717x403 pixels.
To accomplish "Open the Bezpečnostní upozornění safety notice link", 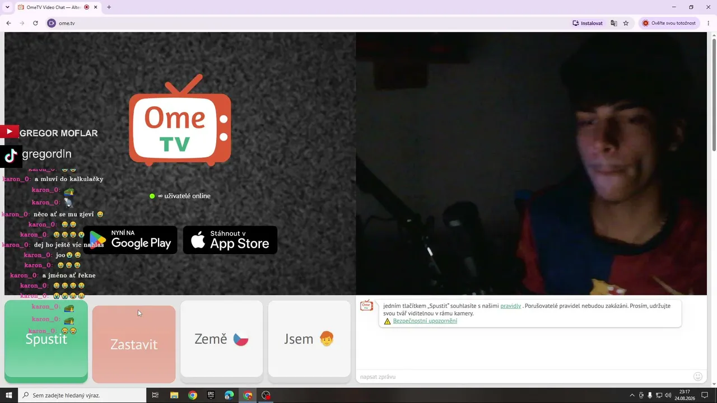I will click(425, 321).
